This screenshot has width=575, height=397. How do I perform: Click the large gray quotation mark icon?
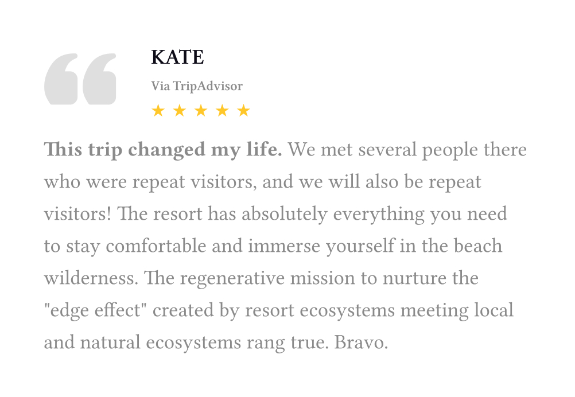80,79
